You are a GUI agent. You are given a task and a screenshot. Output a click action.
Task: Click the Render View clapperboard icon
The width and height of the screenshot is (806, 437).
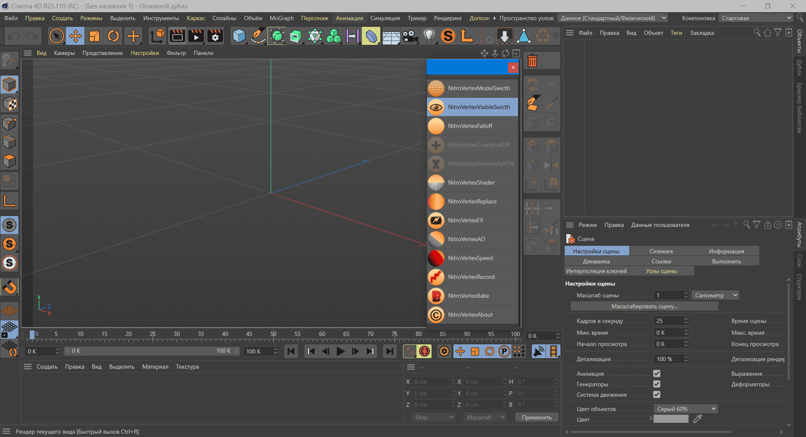coord(177,36)
